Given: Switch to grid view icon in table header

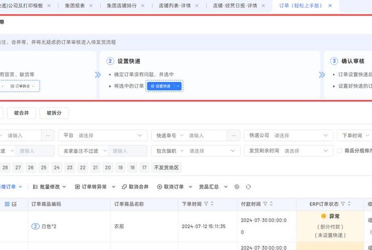Looking at the screenshot, I should (x=7, y=204).
